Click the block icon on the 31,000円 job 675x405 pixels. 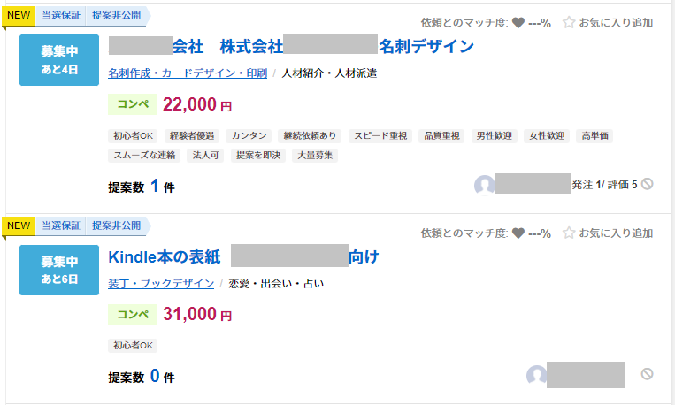click(647, 374)
